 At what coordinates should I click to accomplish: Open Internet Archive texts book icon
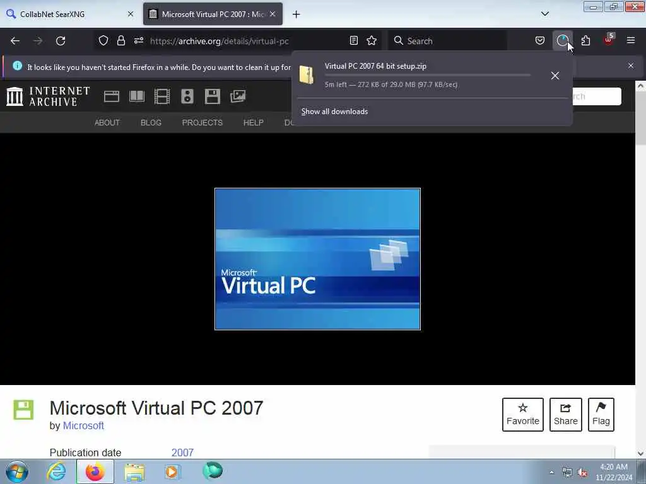[x=137, y=96]
